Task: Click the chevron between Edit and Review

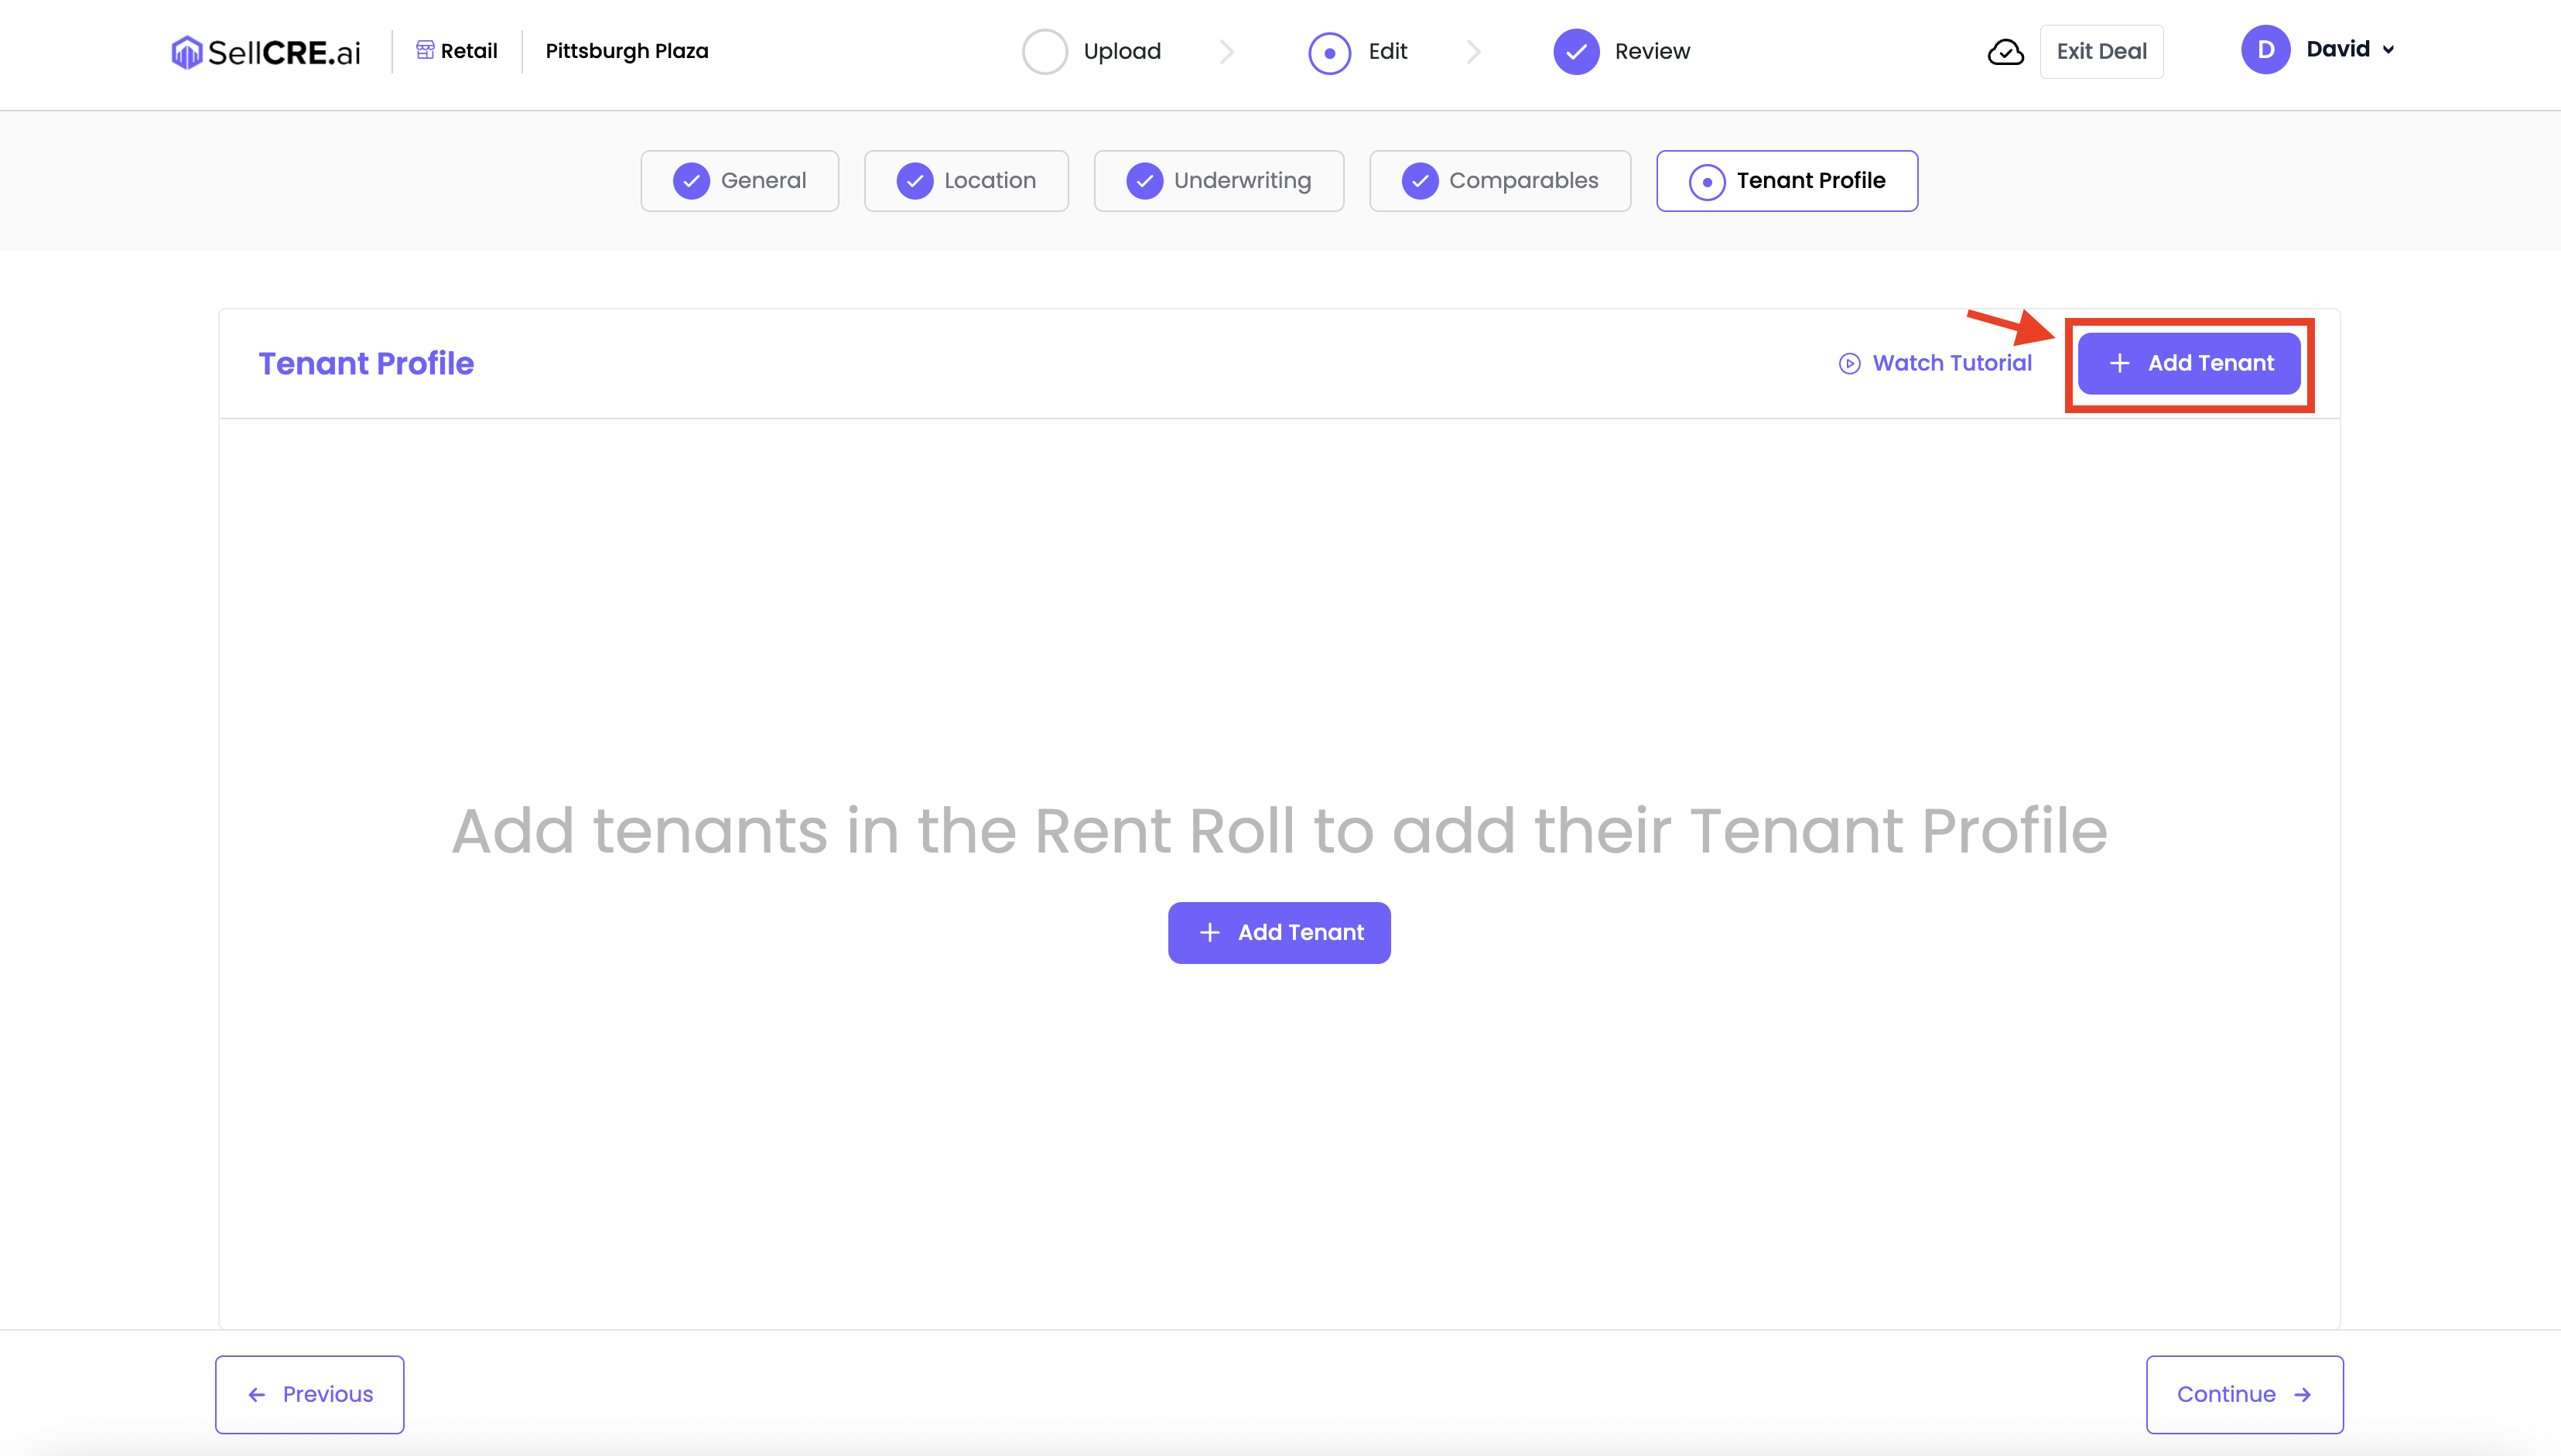Action: [x=1473, y=52]
